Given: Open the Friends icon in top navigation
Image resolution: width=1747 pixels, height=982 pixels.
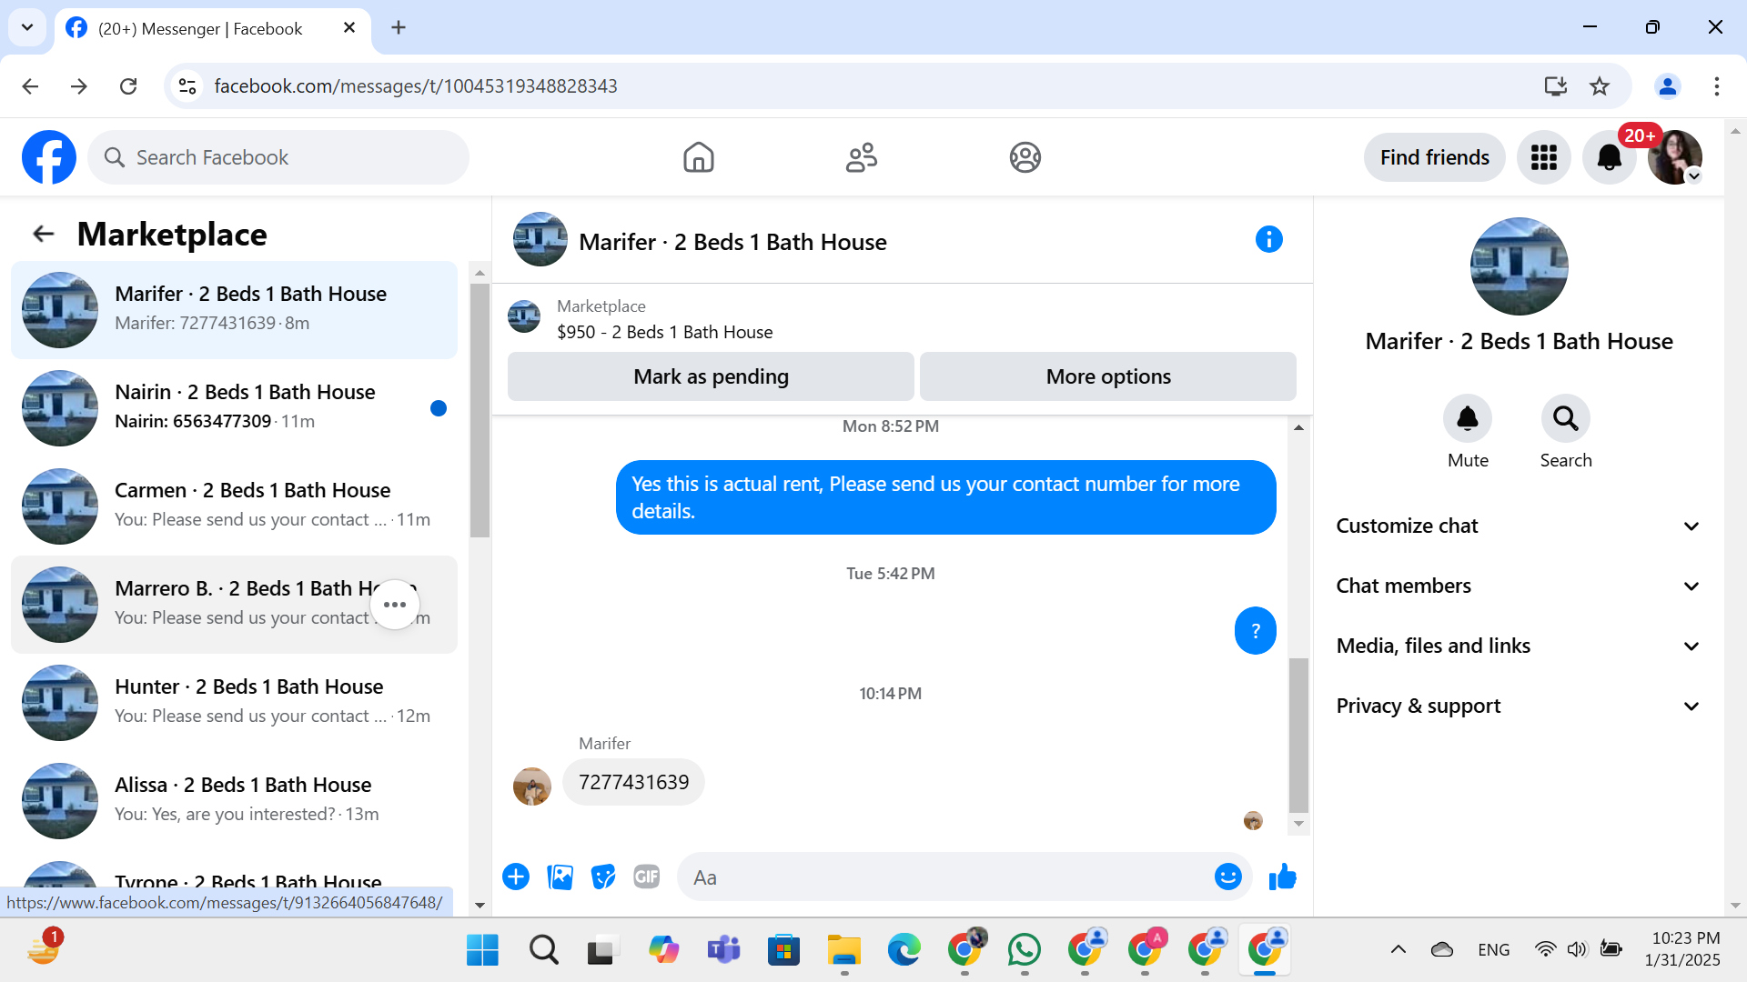Looking at the screenshot, I should [x=862, y=157].
